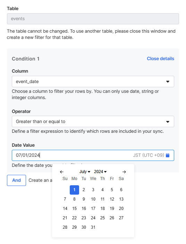This screenshot has width=186, height=244.
Task: Go to previous month with left arrow
Action: (62, 172)
